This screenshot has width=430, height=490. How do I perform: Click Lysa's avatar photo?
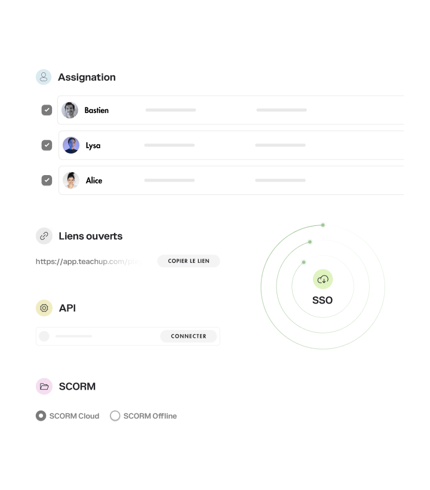[71, 145]
